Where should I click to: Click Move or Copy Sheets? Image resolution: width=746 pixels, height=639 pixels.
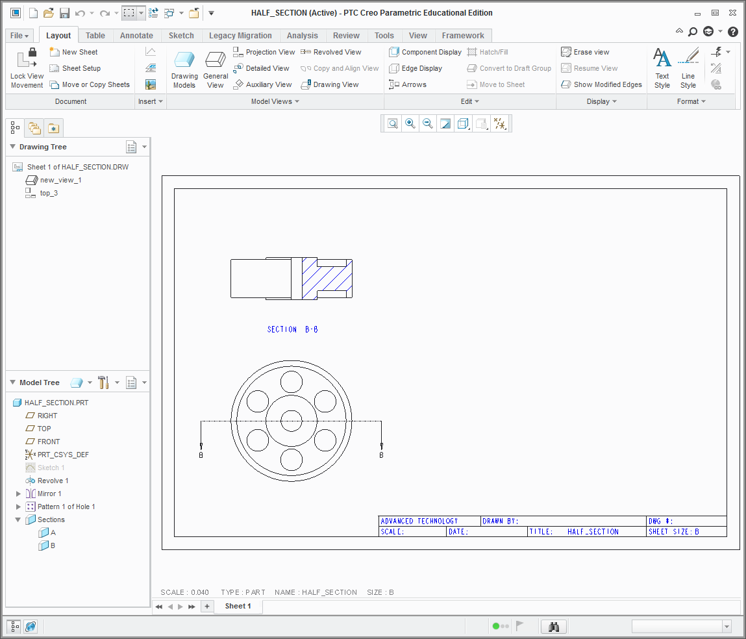pos(90,84)
